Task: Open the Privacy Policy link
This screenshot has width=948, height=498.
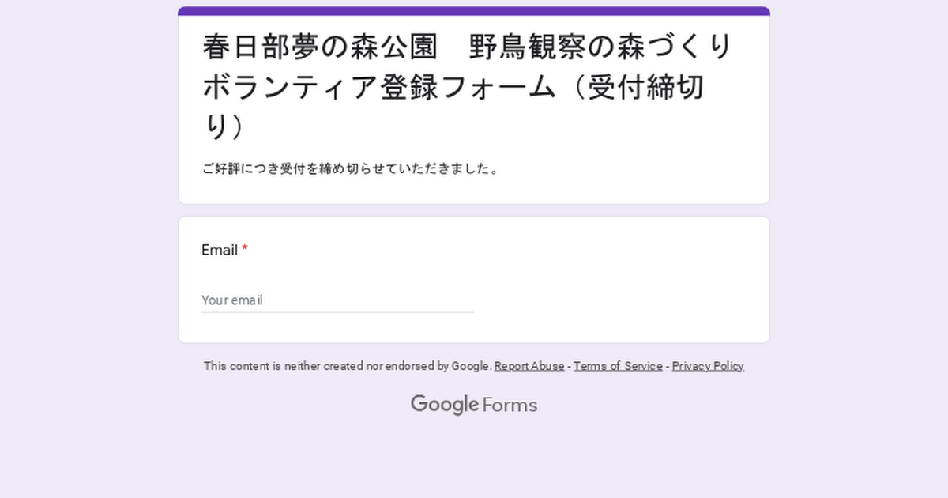Action: [708, 366]
